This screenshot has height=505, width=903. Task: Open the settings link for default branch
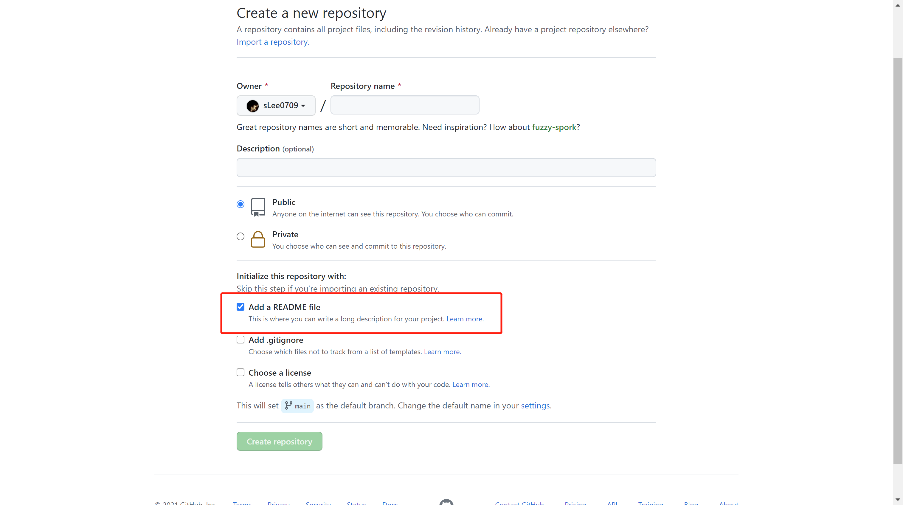point(535,406)
